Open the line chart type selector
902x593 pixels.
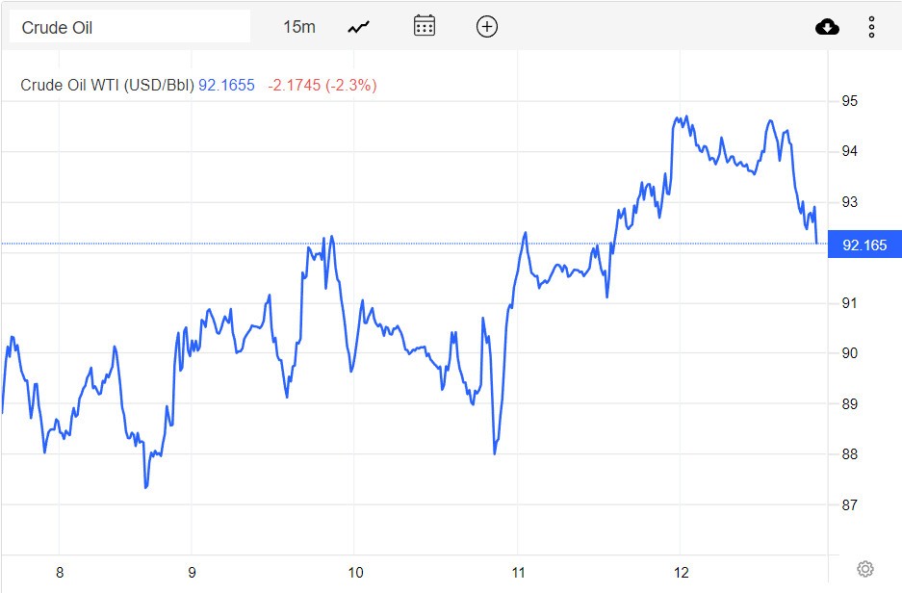point(359,27)
